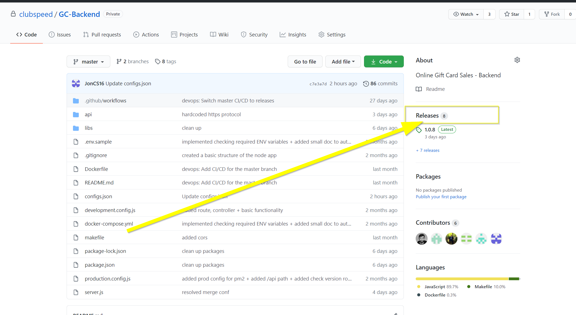Open the Issues tab
The width and height of the screenshot is (576, 315).
[60, 35]
